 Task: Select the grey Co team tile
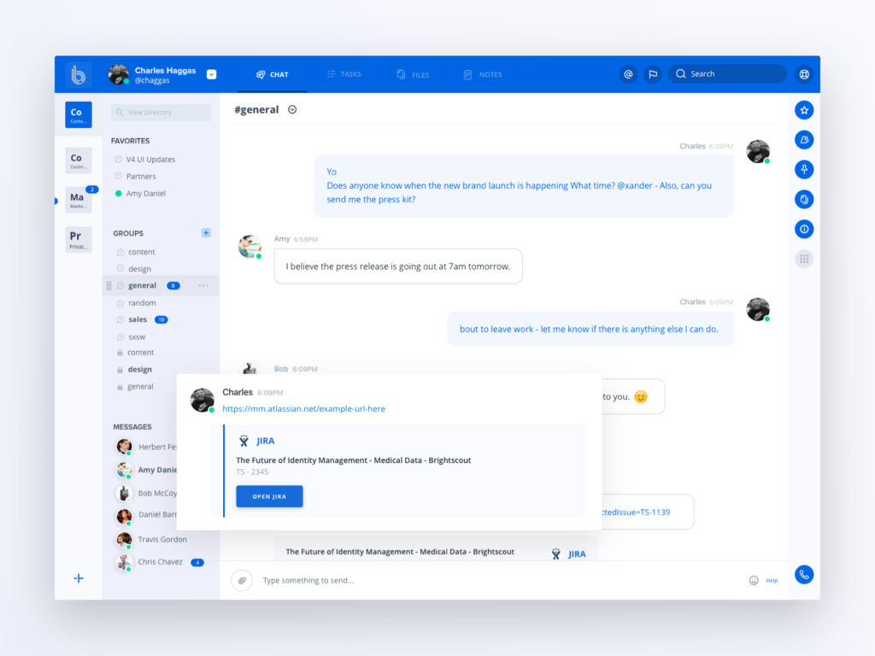tap(78, 160)
